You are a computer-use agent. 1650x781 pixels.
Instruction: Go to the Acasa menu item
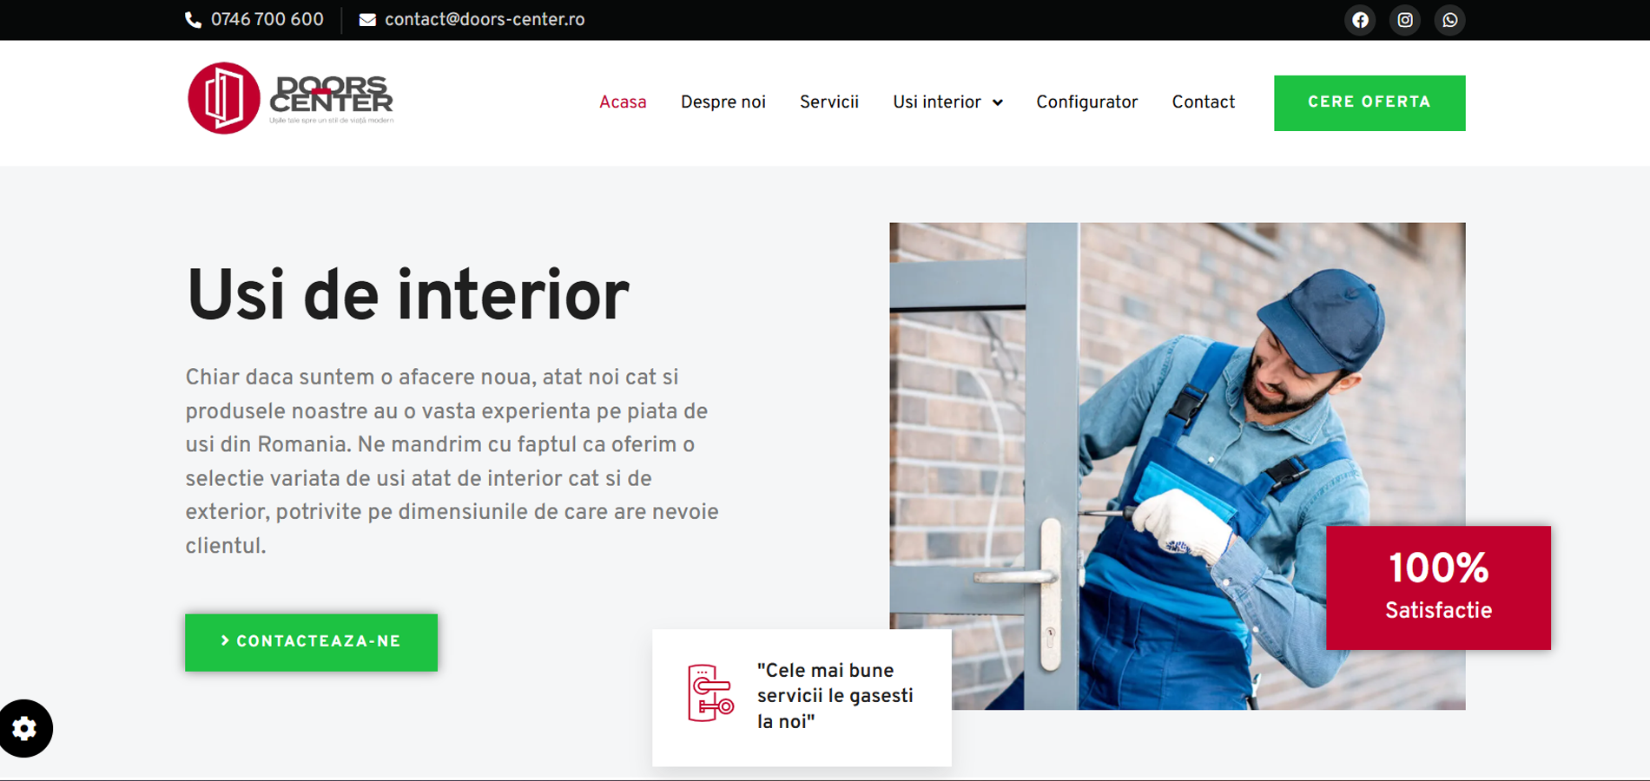(623, 102)
